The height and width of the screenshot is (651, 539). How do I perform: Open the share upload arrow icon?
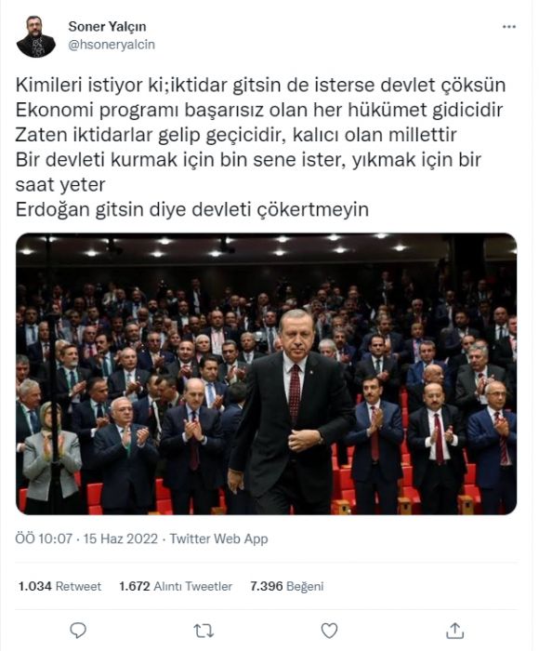click(x=454, y=631)
